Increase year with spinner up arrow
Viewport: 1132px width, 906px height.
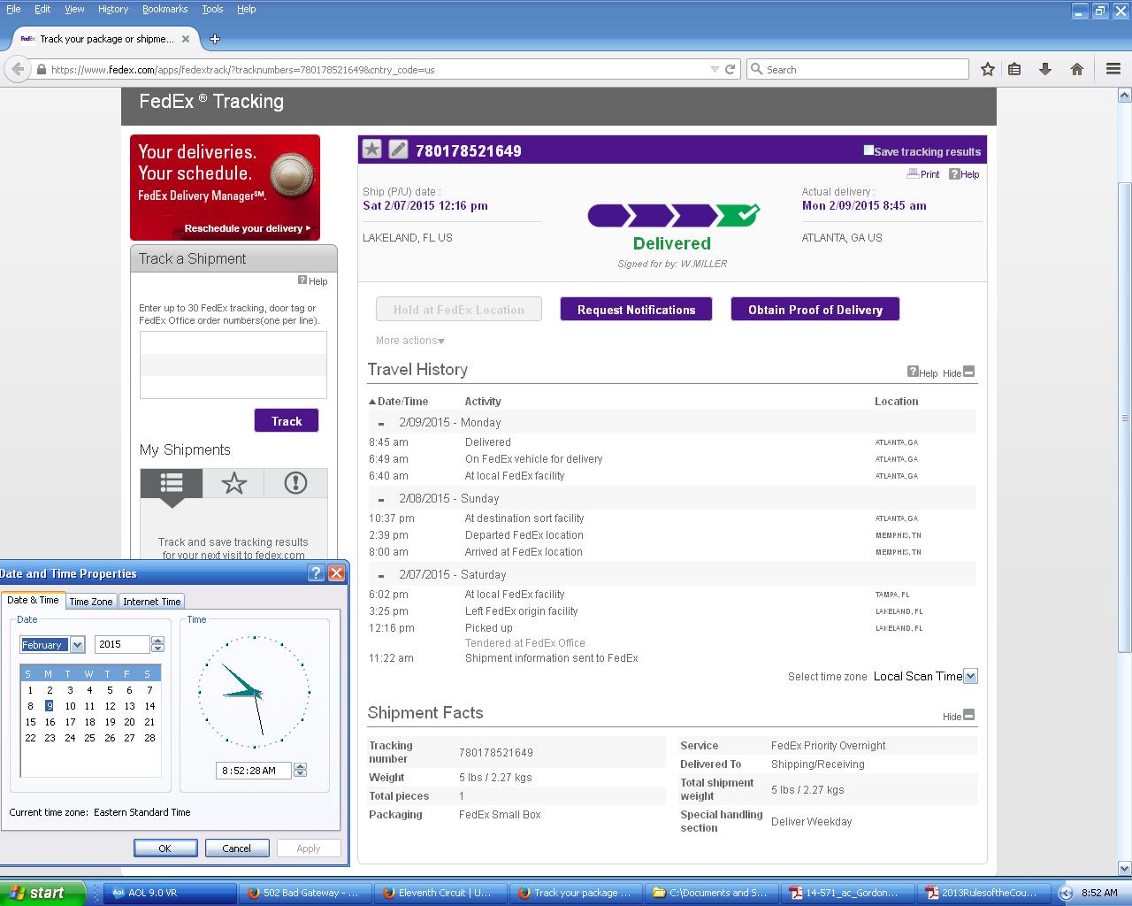coord(157,641)
